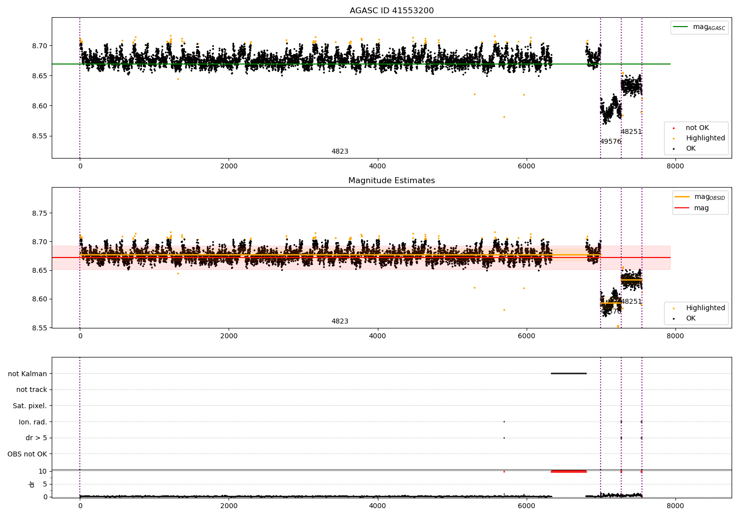Click the "48251" annotation in the top plot

click(x=631, y=132)
